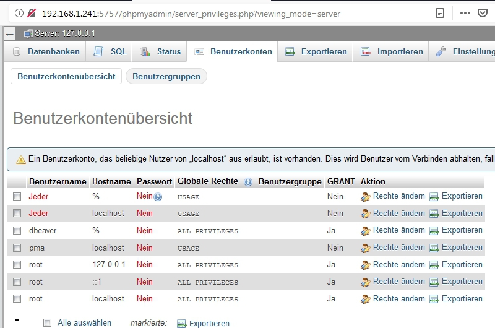Click Exportieren link for Jeder localhost
This screenshot has width=495, height=328.
[462, 214]
